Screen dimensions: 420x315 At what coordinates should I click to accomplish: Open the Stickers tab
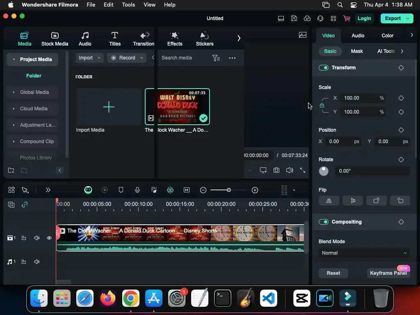point(205,39)
